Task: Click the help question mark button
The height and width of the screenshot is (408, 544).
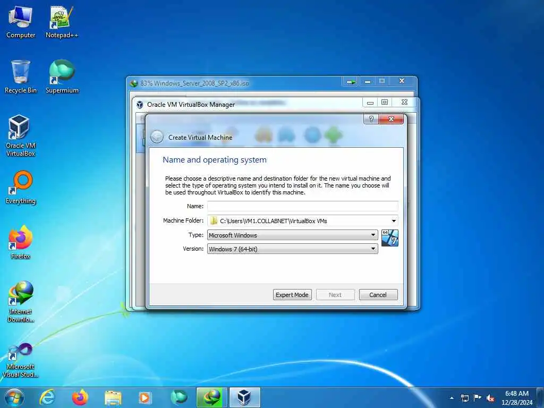Action: pos(371,119)
